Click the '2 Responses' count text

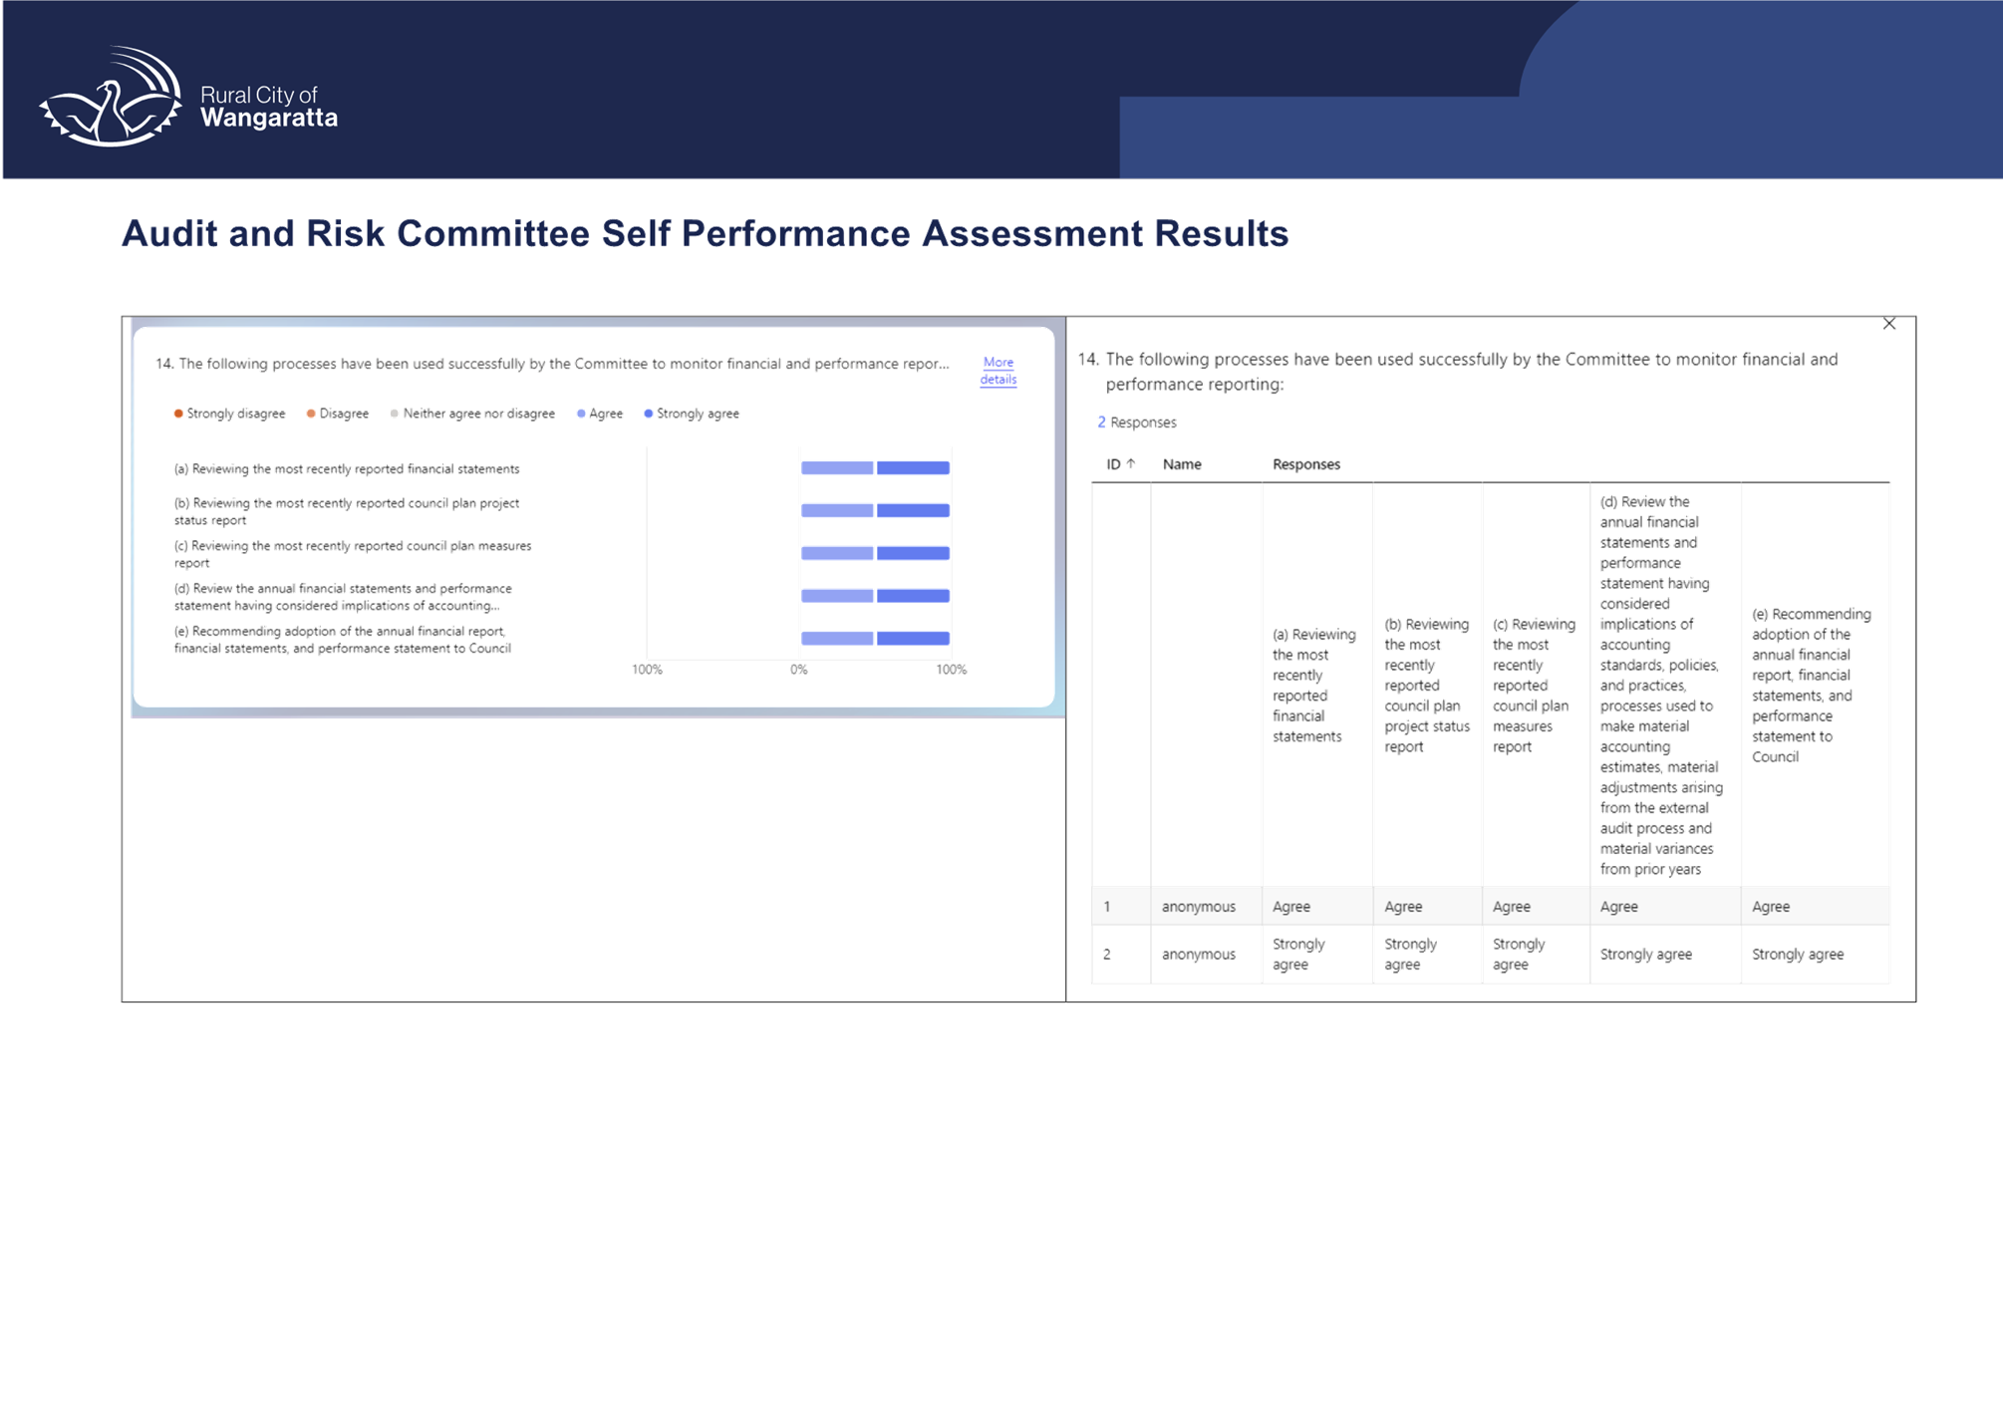(1137, 423)
